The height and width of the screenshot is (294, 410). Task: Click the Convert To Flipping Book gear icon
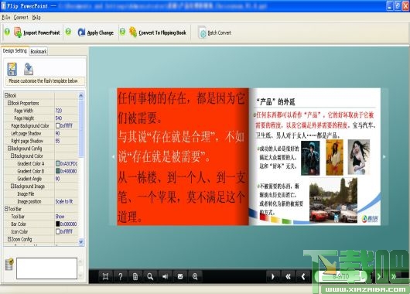tap(133, 32)
